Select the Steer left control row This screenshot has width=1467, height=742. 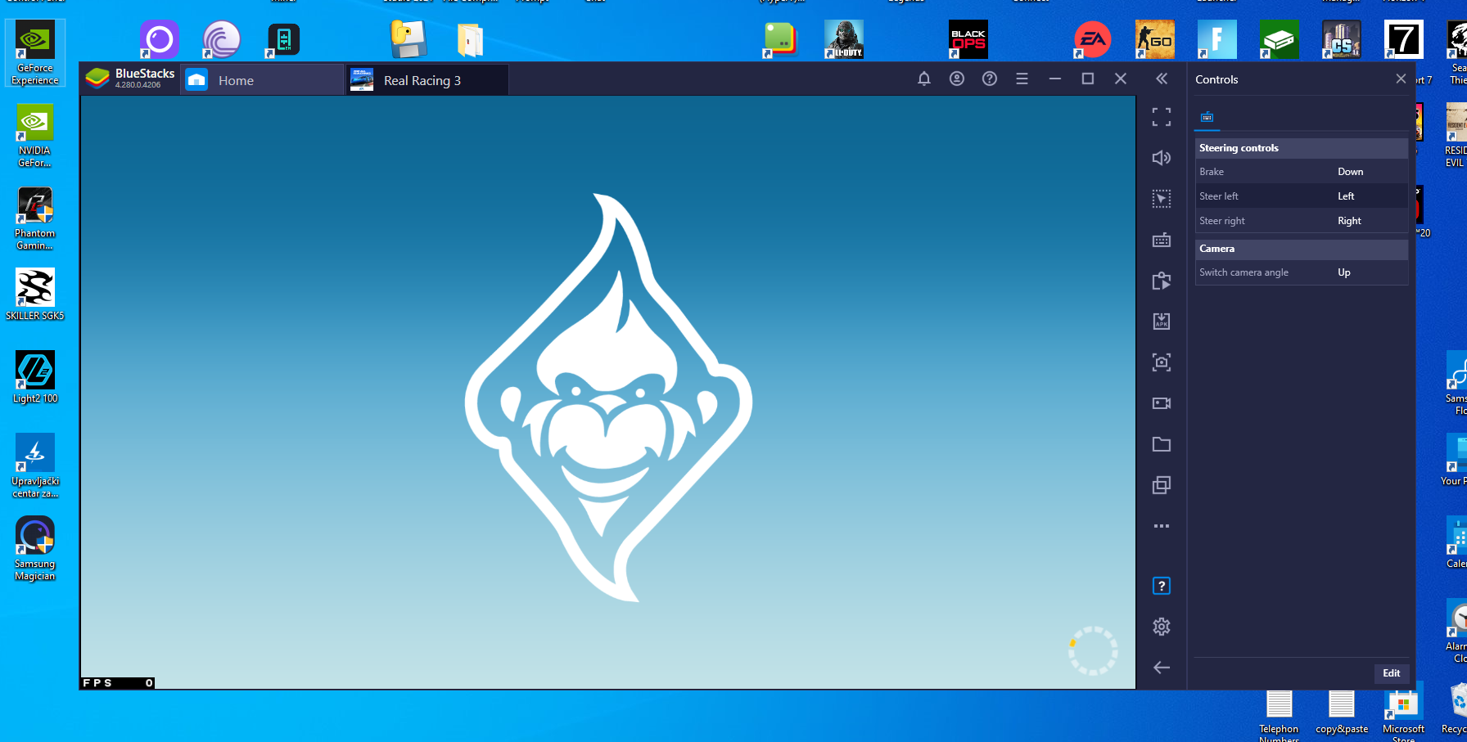click(1302, 196)
